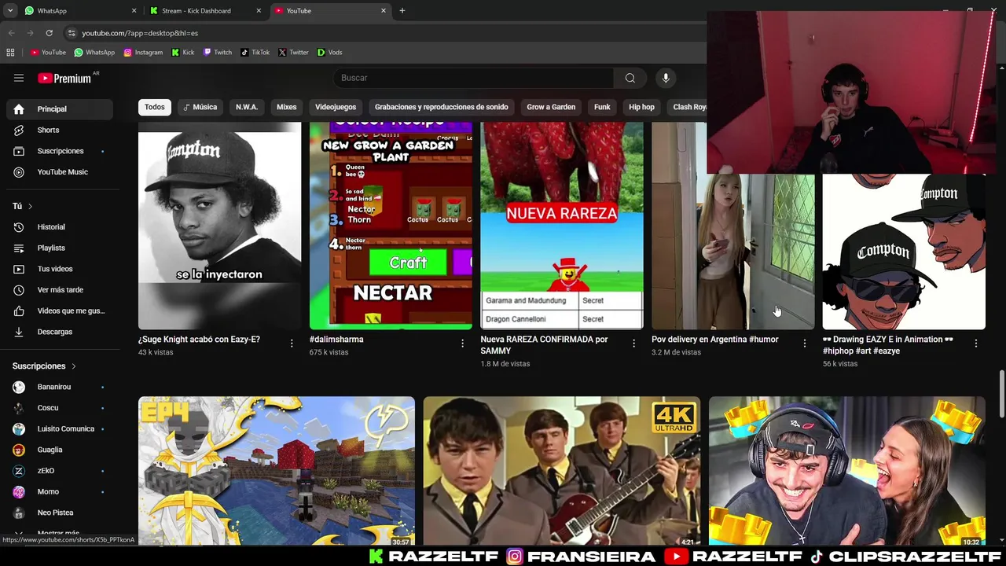
Task: Click inside the Buscar search field
Action: pos(474,78)
